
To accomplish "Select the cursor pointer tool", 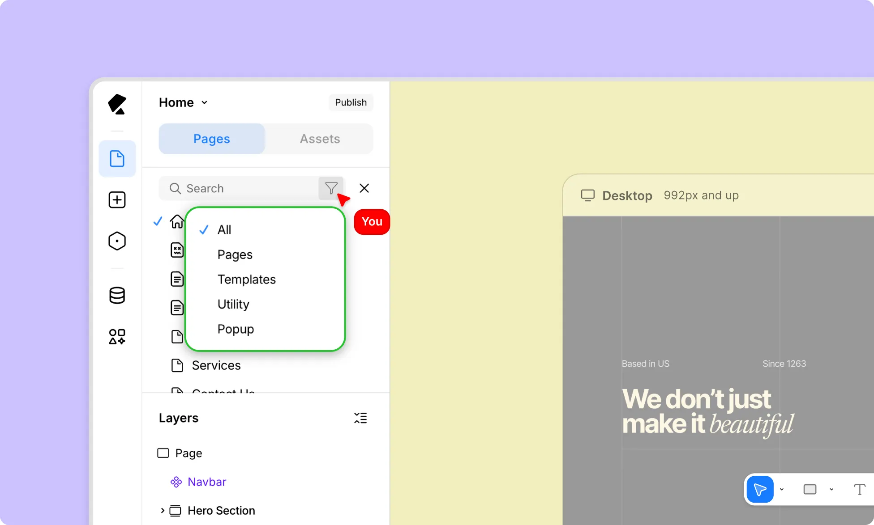I will (760, 489).
